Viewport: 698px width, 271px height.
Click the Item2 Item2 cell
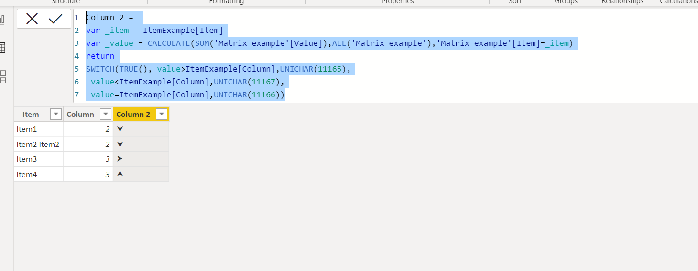[x=39, y=144]
